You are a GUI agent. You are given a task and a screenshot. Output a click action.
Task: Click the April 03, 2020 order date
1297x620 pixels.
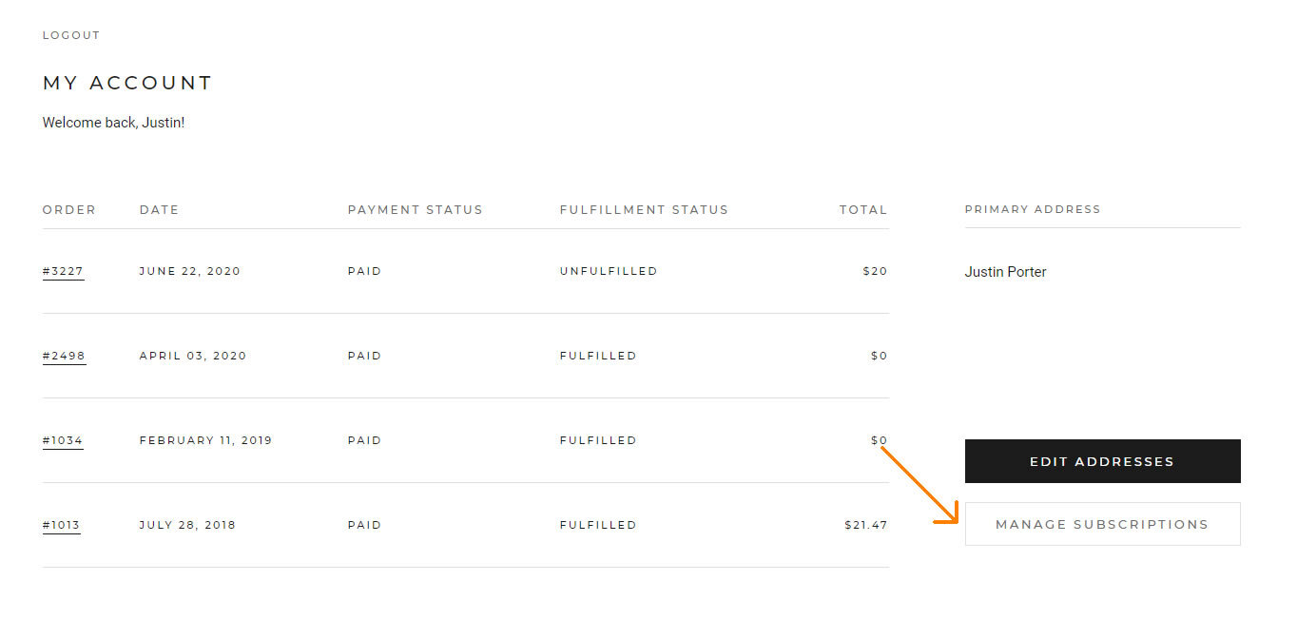pyautogui.click(x=193, y=356)
